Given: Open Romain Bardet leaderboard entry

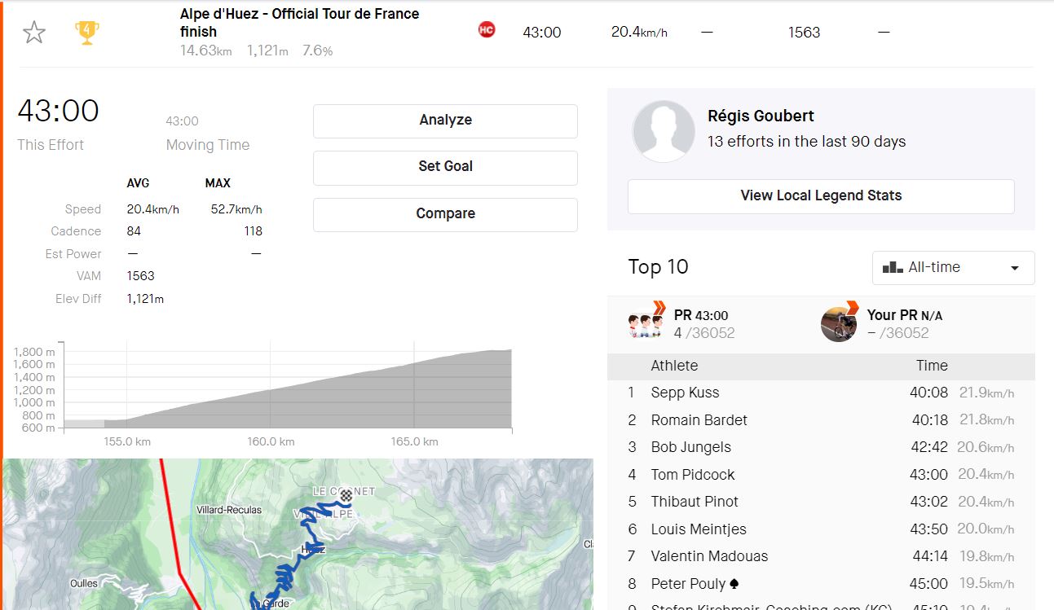Looking at the screenshot, I should 699,420.
